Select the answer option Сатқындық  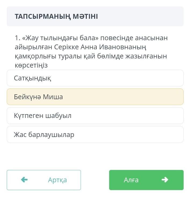(x=95, y=78)
